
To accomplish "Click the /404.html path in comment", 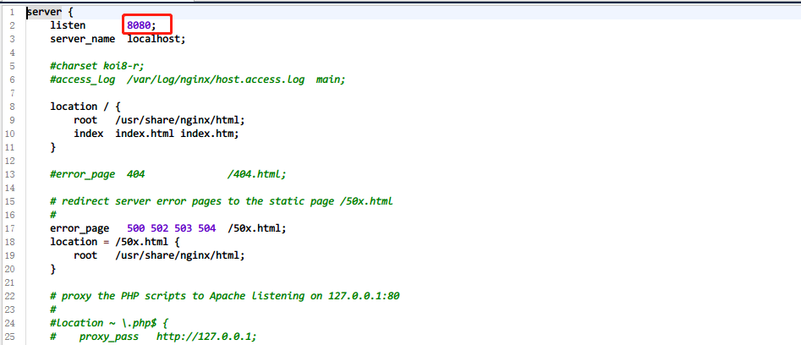I will [x=255, y=174].
